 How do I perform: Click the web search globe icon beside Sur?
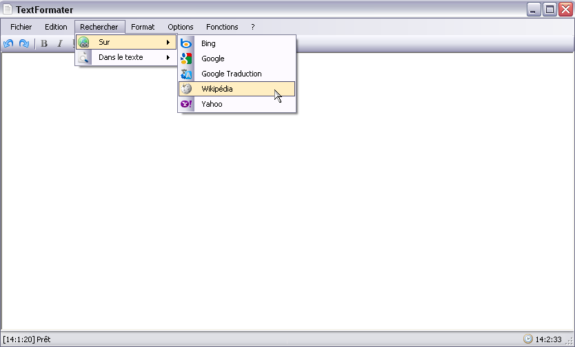click(x=84, y=42)
